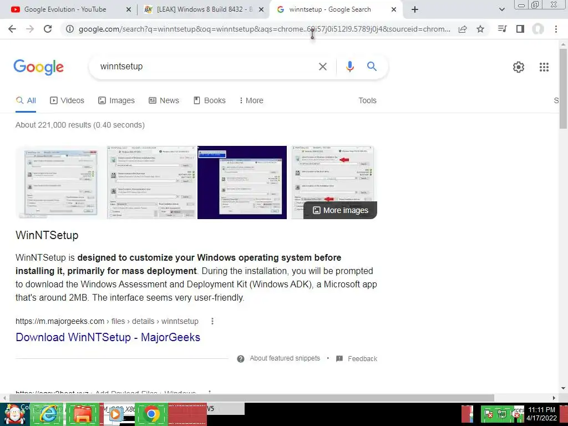This screenshot has height=426, width=568.
Task: Click the About 221,000 results text
Action: click(x=80, y=125)
